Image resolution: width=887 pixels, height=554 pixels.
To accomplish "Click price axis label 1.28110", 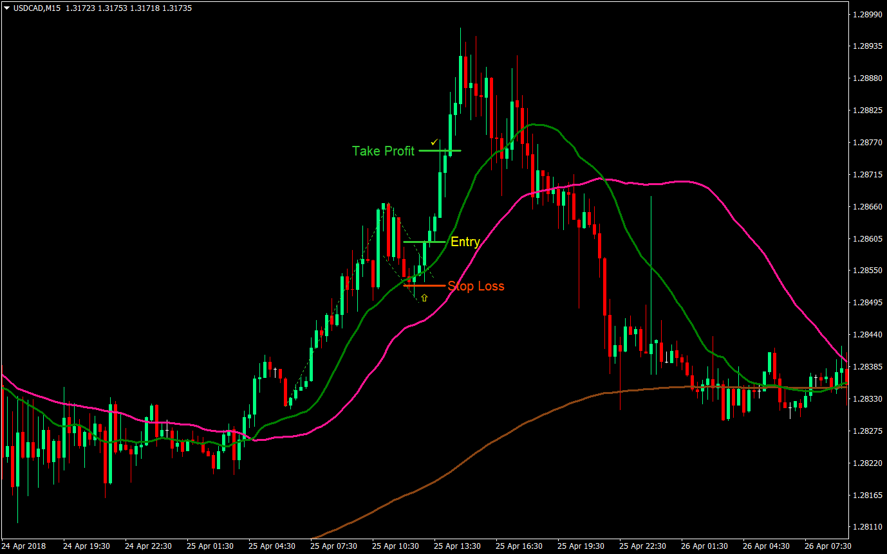I will [x=866, y=527].
